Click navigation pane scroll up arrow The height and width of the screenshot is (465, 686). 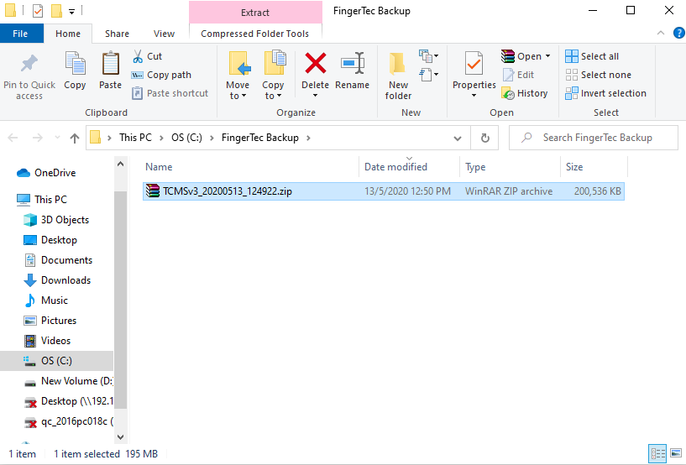click(121, 164)
